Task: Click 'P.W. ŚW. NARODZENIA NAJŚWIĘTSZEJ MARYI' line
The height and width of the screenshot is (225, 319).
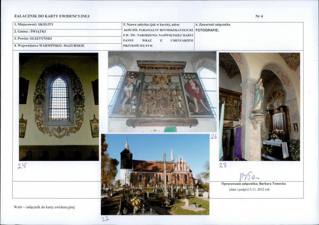Action: point(158,35)
